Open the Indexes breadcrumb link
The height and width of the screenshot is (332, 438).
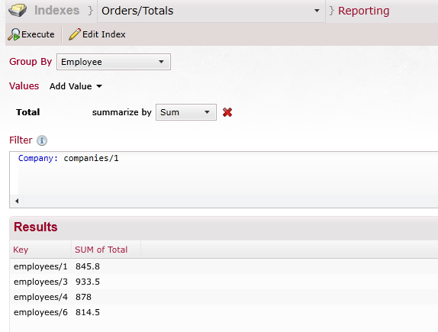[x=56, y=11]
